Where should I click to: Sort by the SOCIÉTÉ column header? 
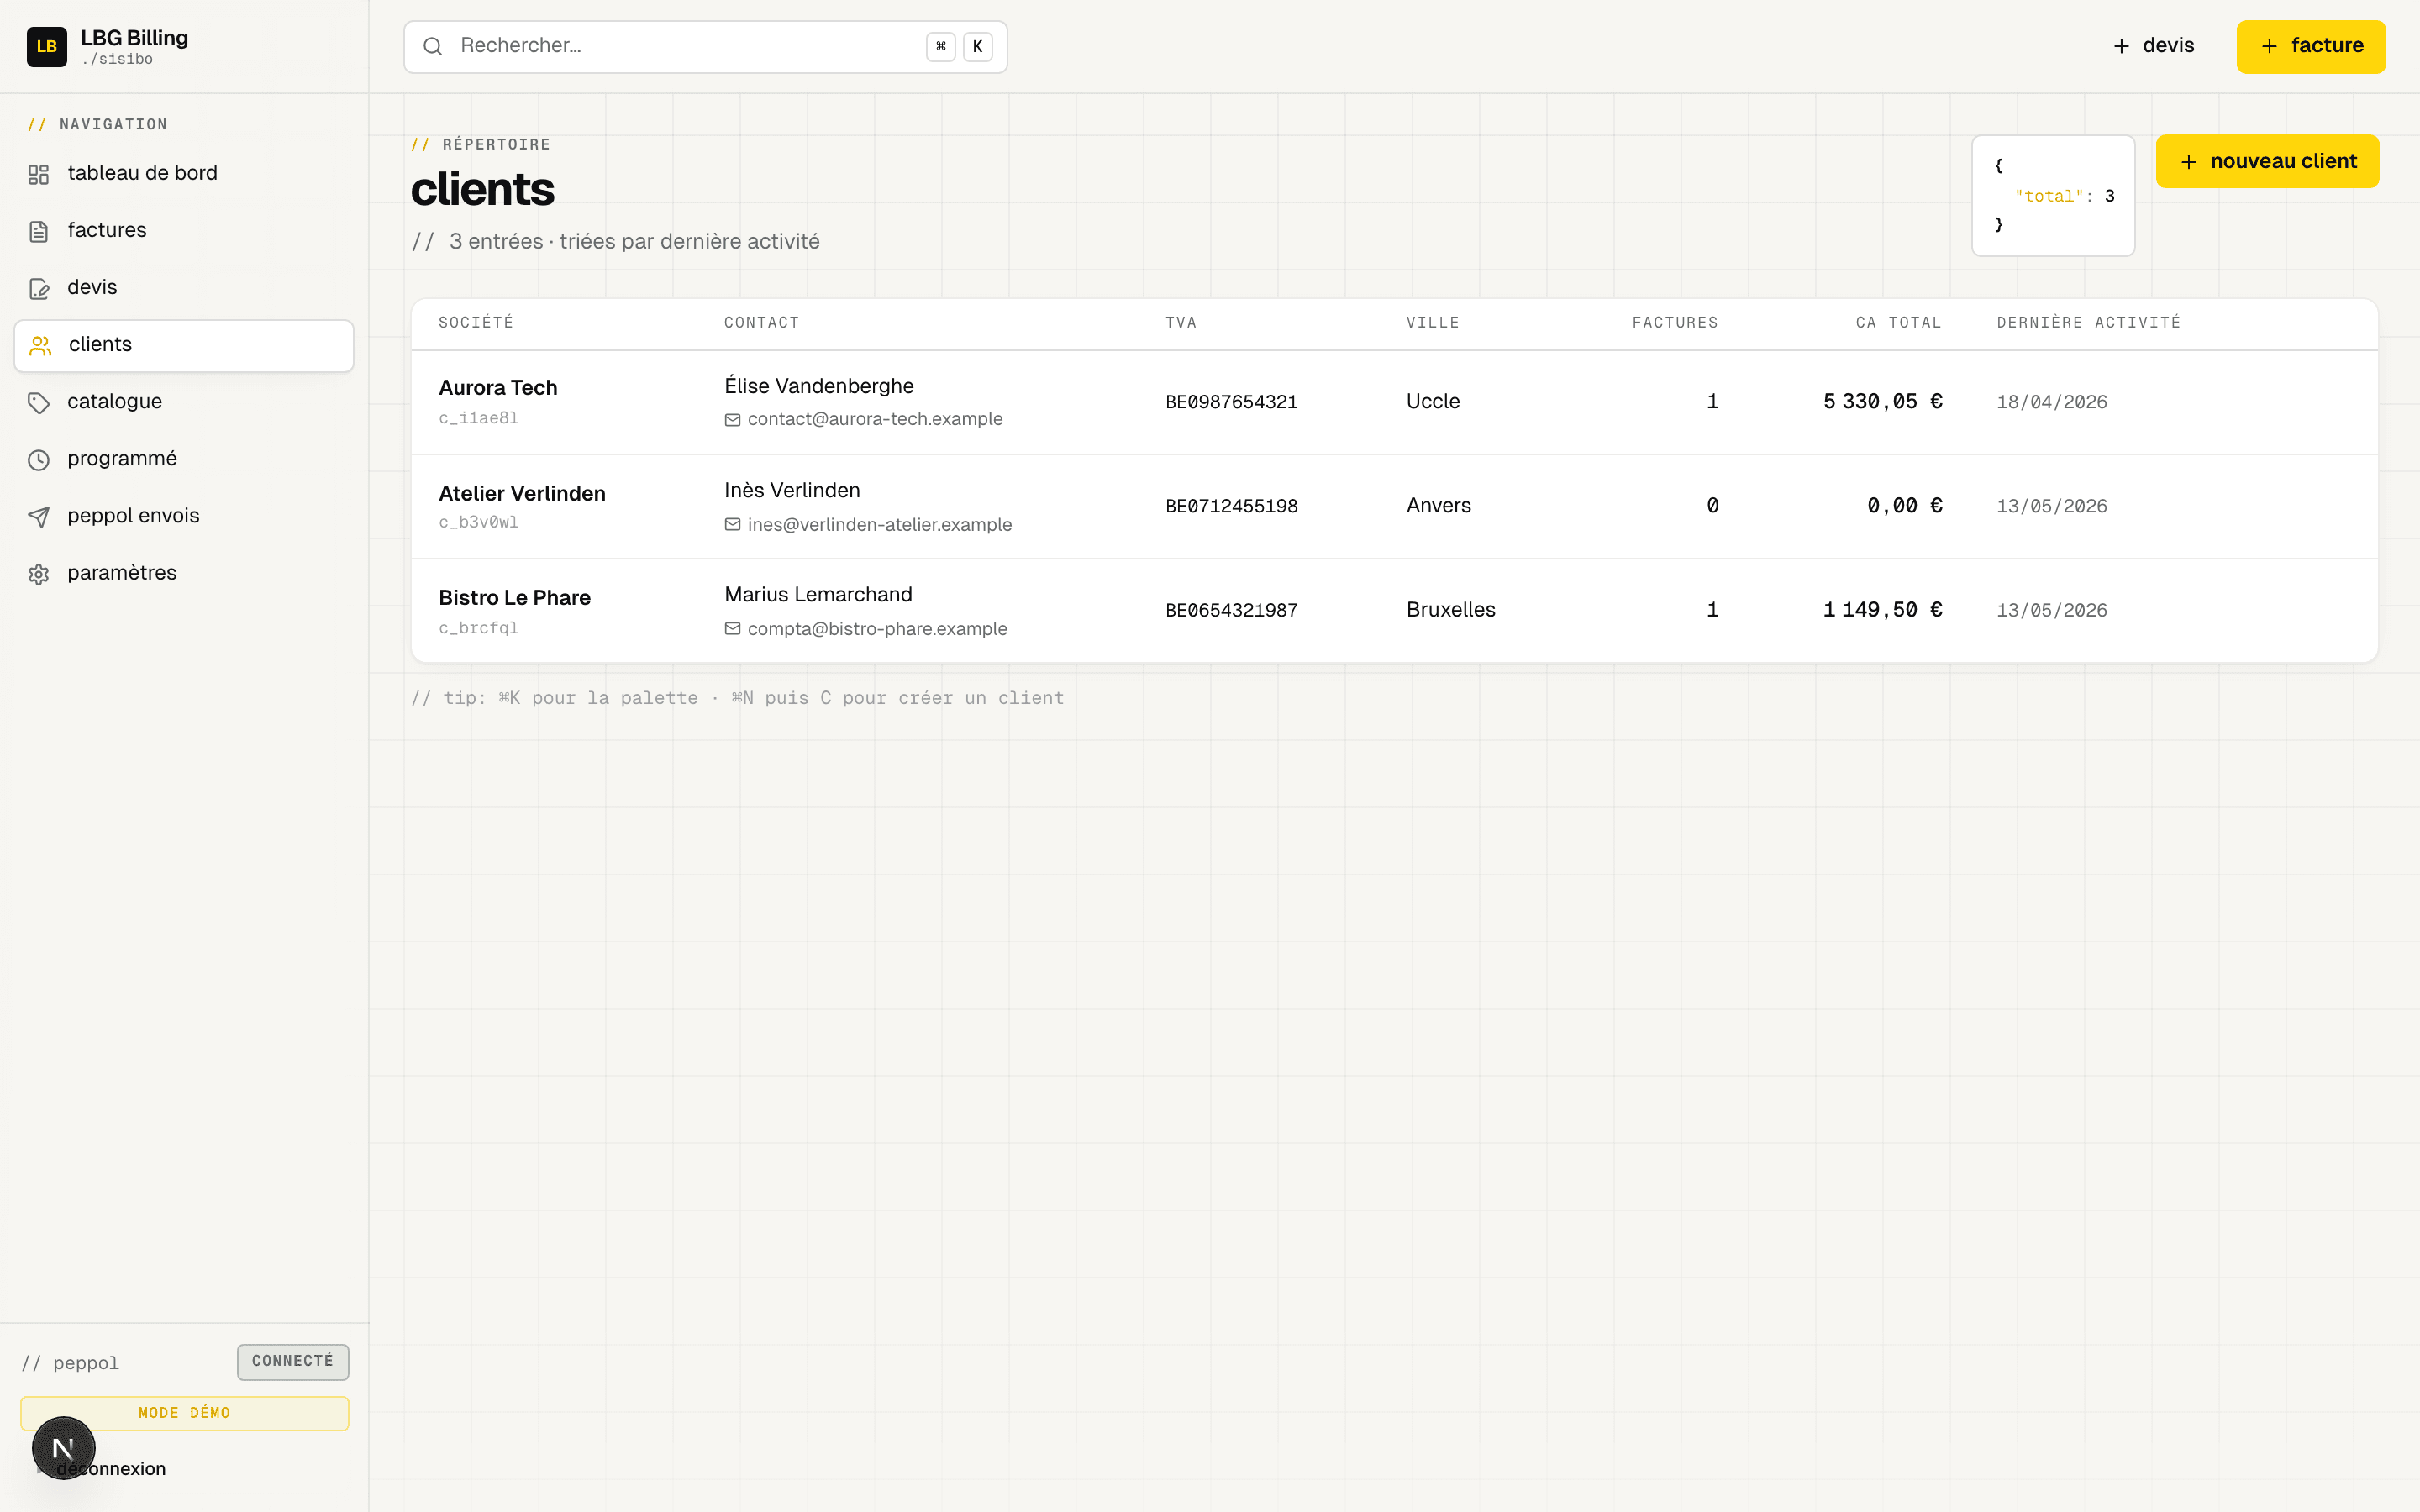(x=476, y=322)
